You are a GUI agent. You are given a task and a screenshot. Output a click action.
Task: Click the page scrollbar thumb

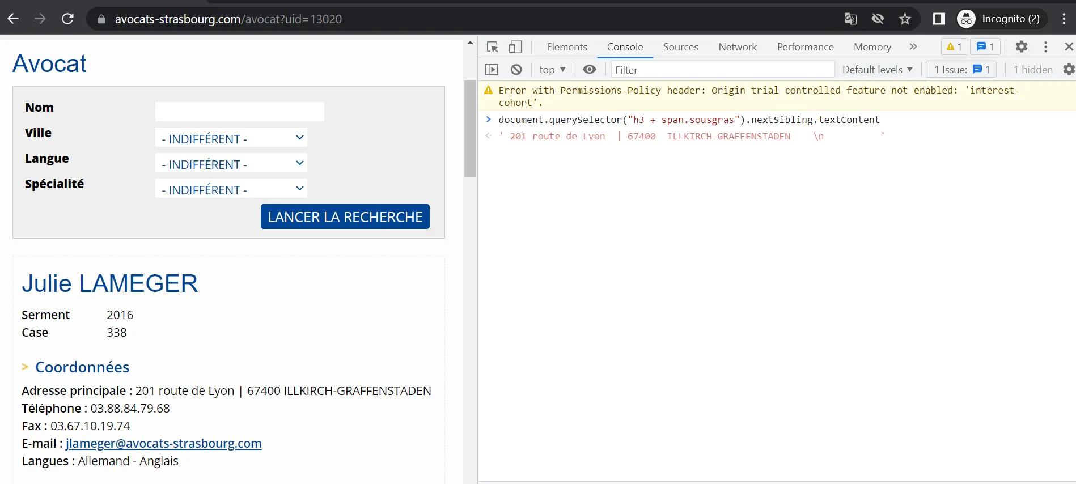470,129
